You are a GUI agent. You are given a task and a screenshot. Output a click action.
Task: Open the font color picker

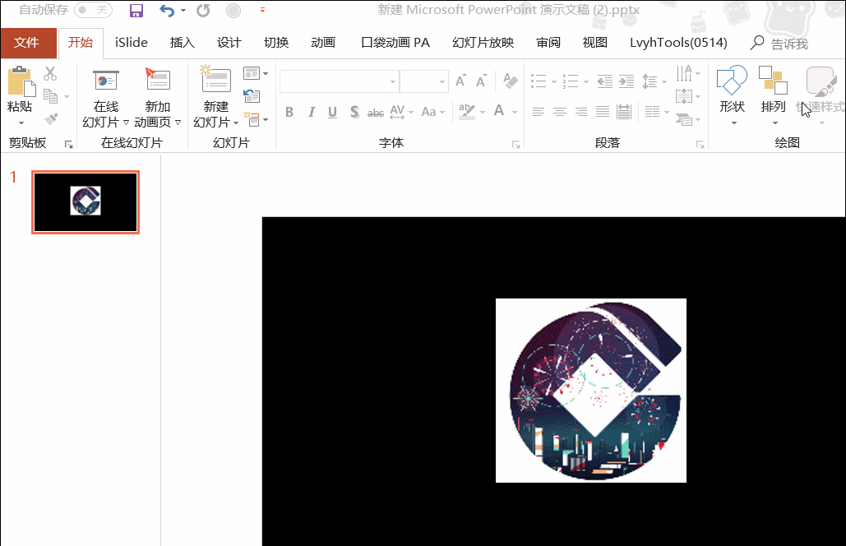click(499, 112)
